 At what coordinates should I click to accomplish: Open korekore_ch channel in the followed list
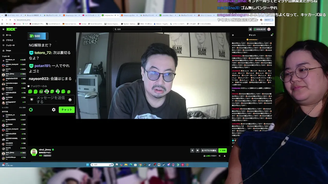point(14,60)
